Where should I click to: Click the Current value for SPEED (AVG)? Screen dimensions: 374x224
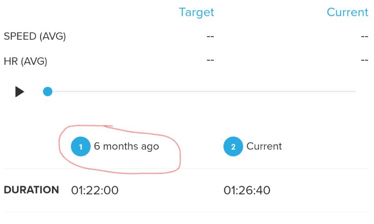pyautogui.click(x=364, y=37)
